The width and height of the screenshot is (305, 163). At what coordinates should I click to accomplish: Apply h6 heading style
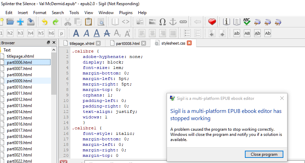[x=52, y=33]
